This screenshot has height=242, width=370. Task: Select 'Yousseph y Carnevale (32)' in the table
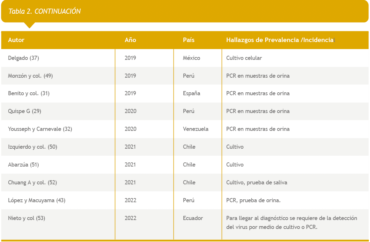point(40,129)
